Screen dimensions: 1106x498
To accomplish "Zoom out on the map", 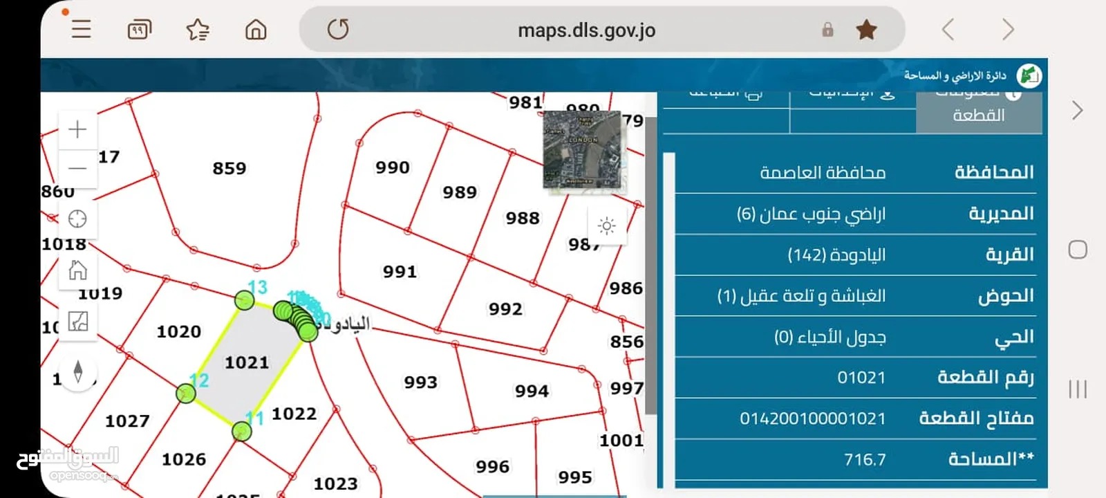I will (x=77, y=168).
